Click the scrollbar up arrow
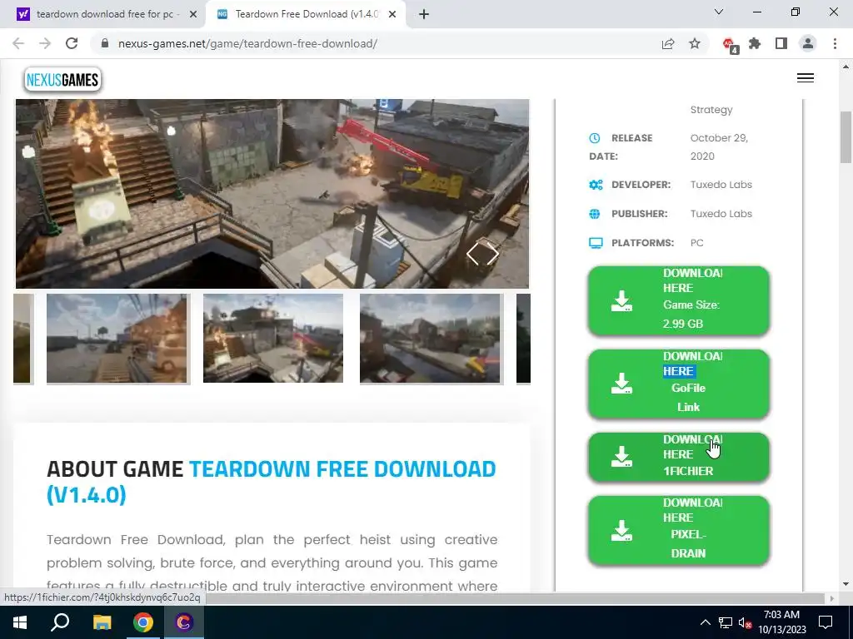 coord(846,67)
